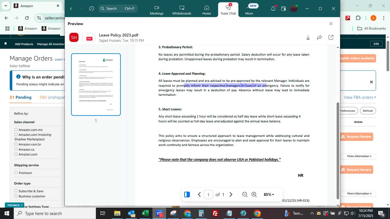Select the Team Chat tab
Image resolution: width=390 pixels, height=219 pixels.
(x=228, y=10)
